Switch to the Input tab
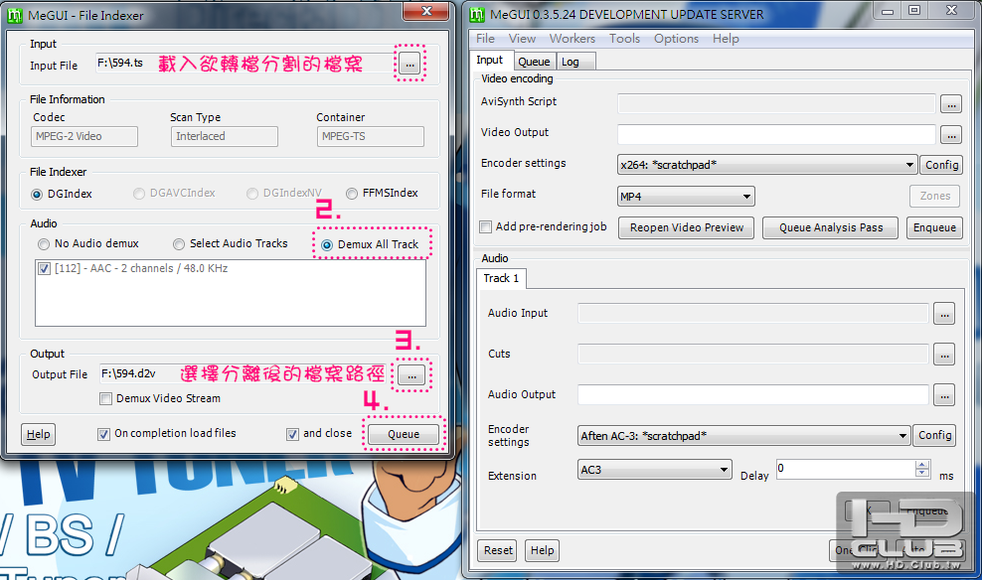 pyautogui.click(x=490, y=60)
